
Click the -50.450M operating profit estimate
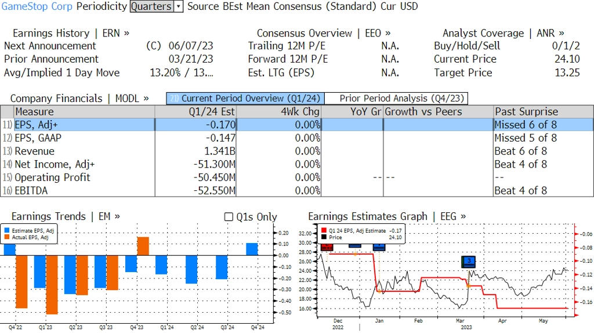[x=215, y=178]
